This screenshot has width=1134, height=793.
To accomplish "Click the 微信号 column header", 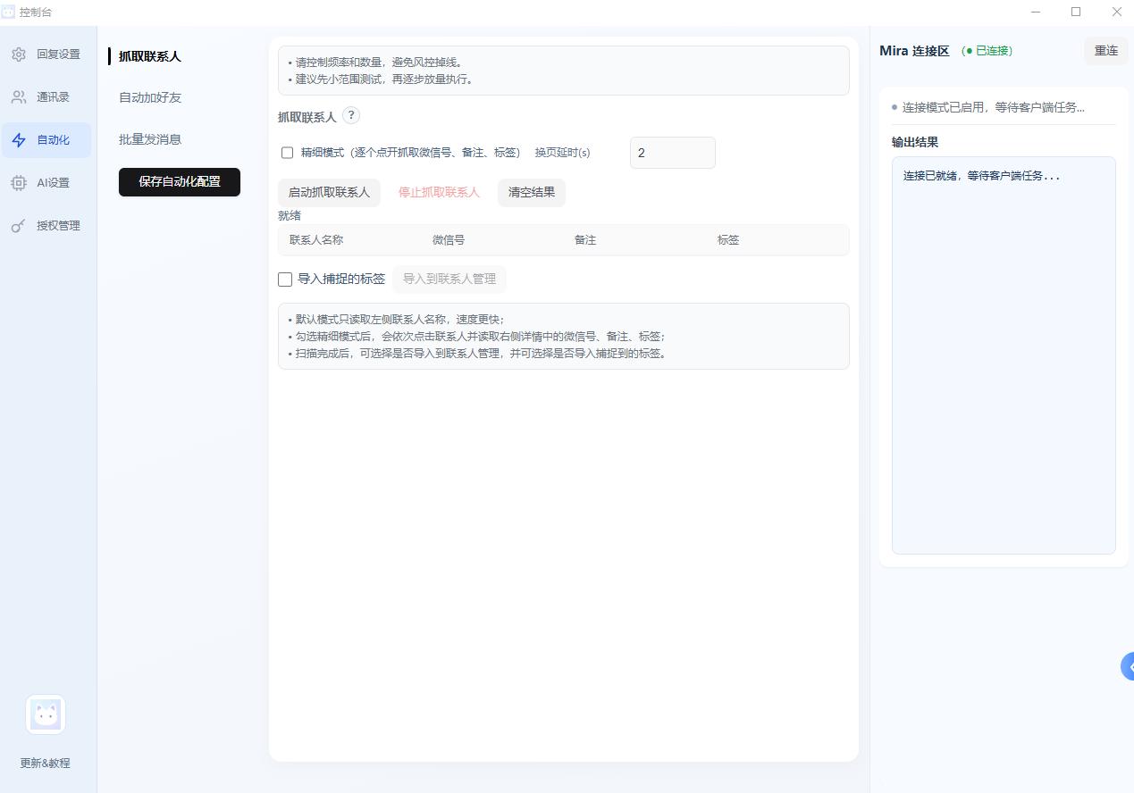I will tap(449, 240).
